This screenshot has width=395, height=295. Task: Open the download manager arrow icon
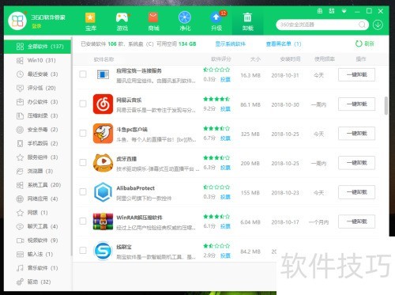point(378,25)
